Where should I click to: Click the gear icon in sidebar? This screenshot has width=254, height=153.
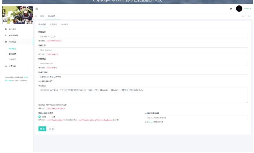(x=6, y=42)
